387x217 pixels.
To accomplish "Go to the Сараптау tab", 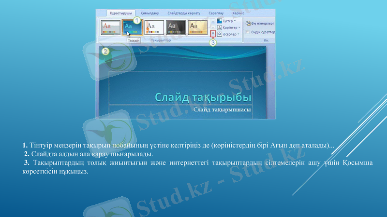I will tap(216, 13).
